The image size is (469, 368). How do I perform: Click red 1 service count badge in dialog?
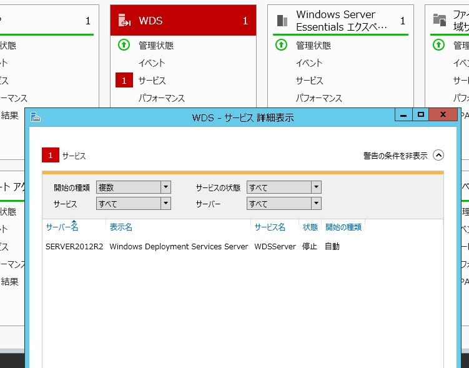[x=50, y=156]
